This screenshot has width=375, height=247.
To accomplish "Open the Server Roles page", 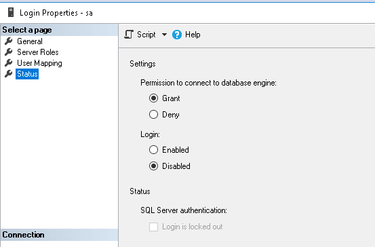I will point(38,52).
